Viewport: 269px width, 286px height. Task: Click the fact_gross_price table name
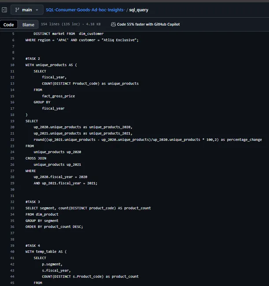[59, 96]
